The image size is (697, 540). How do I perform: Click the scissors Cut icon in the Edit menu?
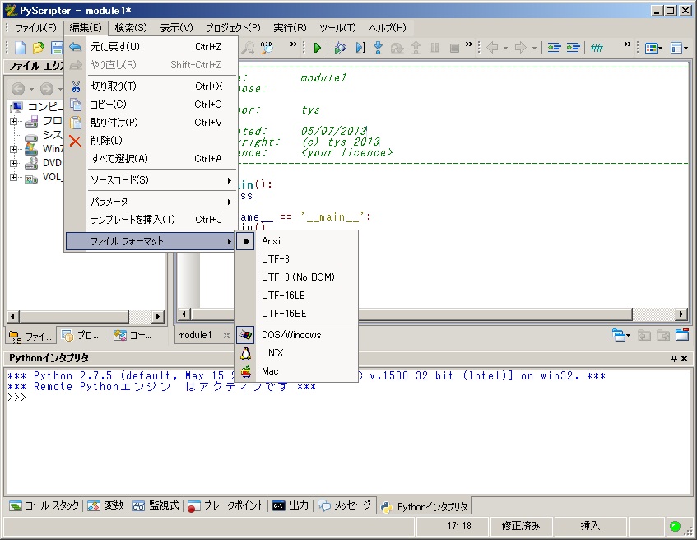(x=76, y=86)
